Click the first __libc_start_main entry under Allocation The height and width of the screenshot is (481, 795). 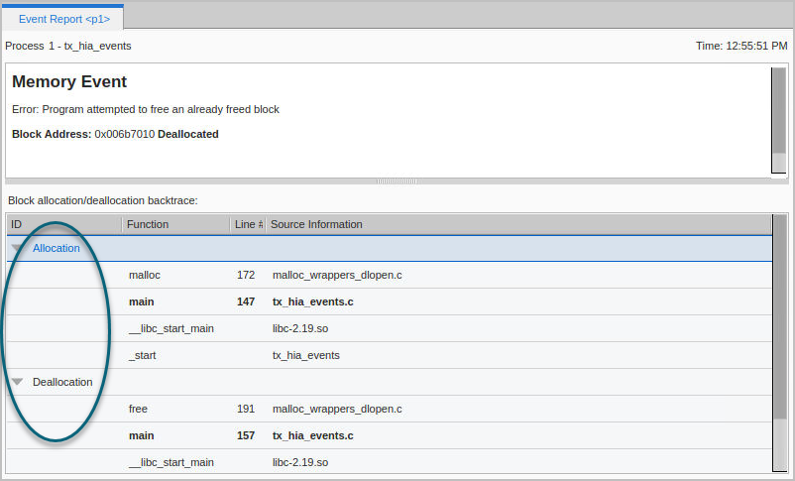point(171,328)
